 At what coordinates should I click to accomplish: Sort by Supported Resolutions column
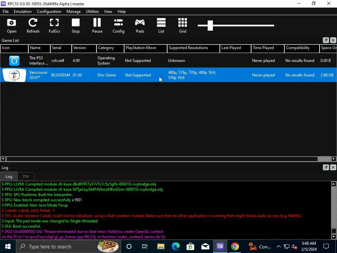[x=194, y=48]
